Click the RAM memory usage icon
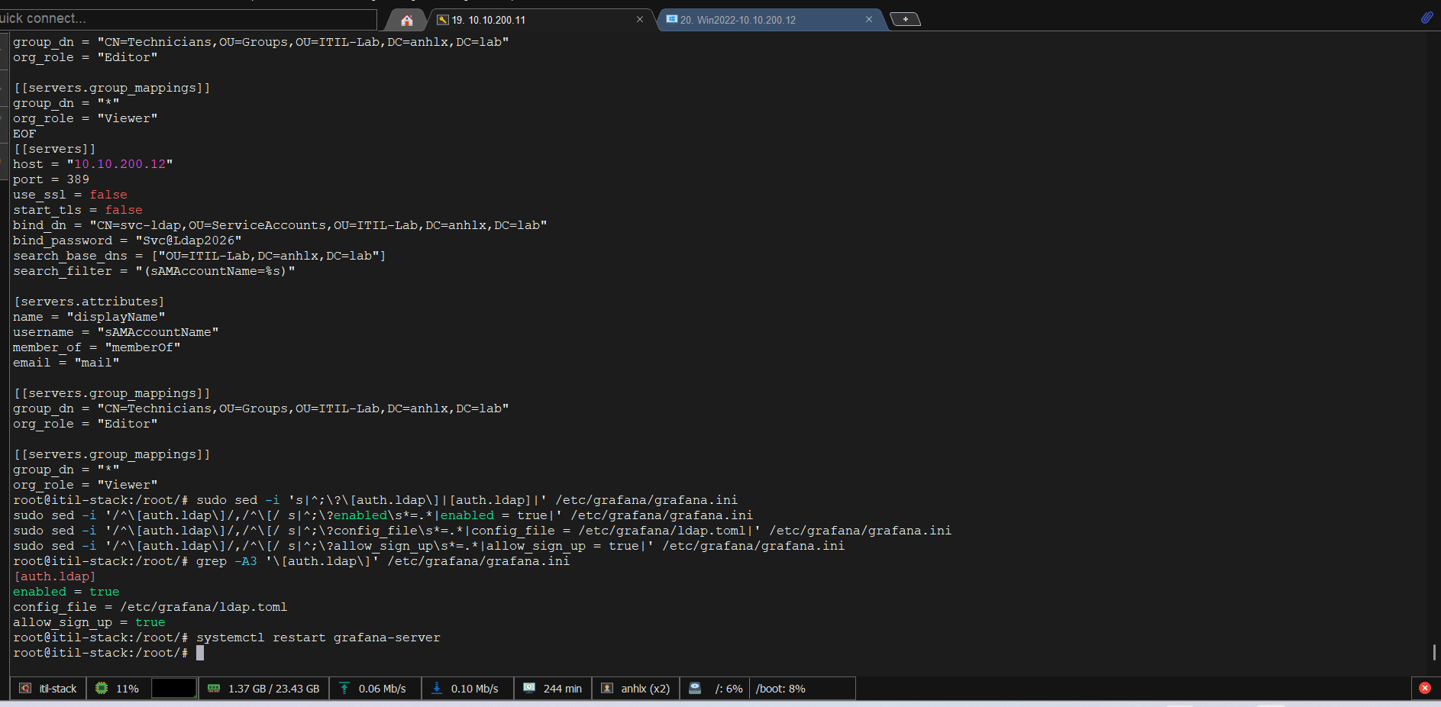The width and height of the screenshot is (1441, 707). 214,688
